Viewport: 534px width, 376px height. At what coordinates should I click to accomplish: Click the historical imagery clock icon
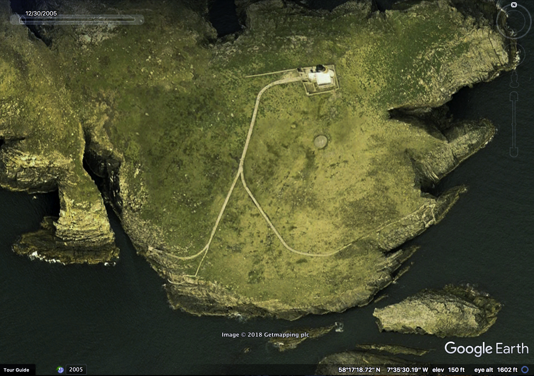[60, 370]
